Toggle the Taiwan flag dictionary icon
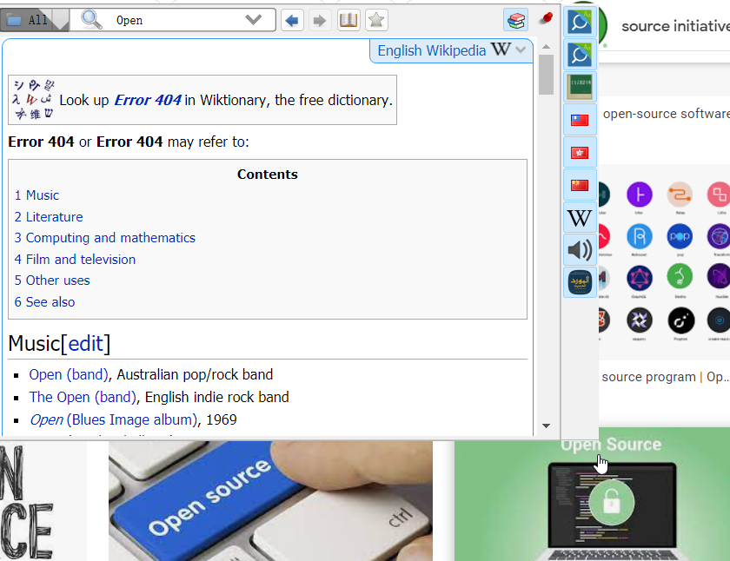The image size is (730, 561). coord(580,120)
